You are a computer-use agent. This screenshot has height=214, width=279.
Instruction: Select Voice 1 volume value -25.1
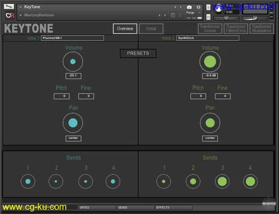coord(74,76)
